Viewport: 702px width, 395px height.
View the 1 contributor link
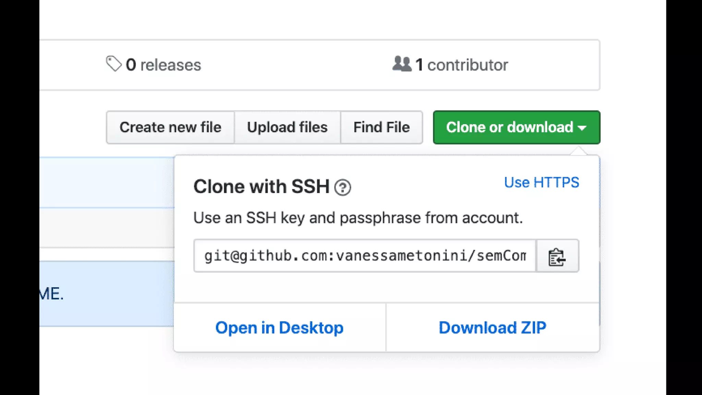[x=461, y=65]
